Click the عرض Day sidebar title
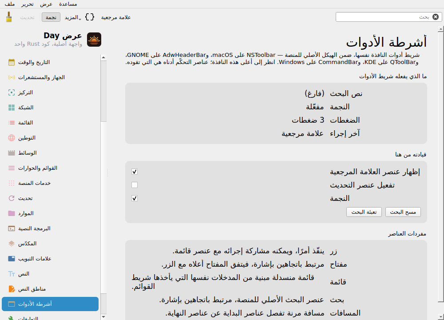444x320 pixels. 63,36
